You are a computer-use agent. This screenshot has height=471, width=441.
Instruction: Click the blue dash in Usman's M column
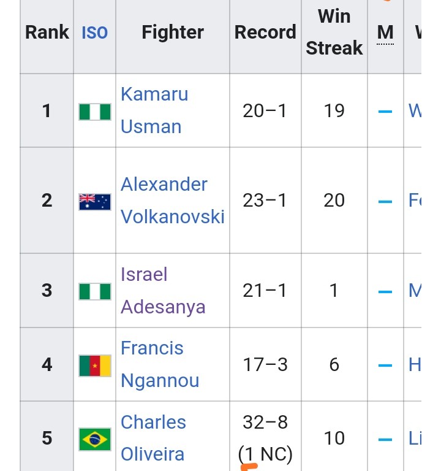[385, 112]
